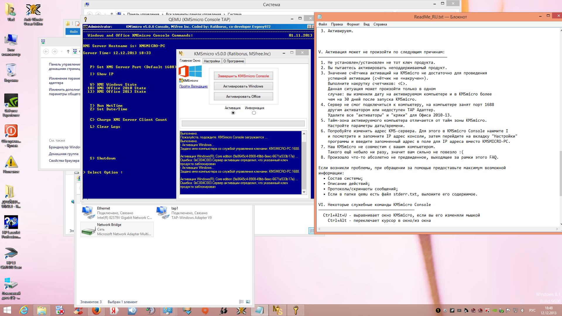The height and width of the screenshot is (316, 562).
Task: Click the activation progress bar
Action: [x=243, y=123]
